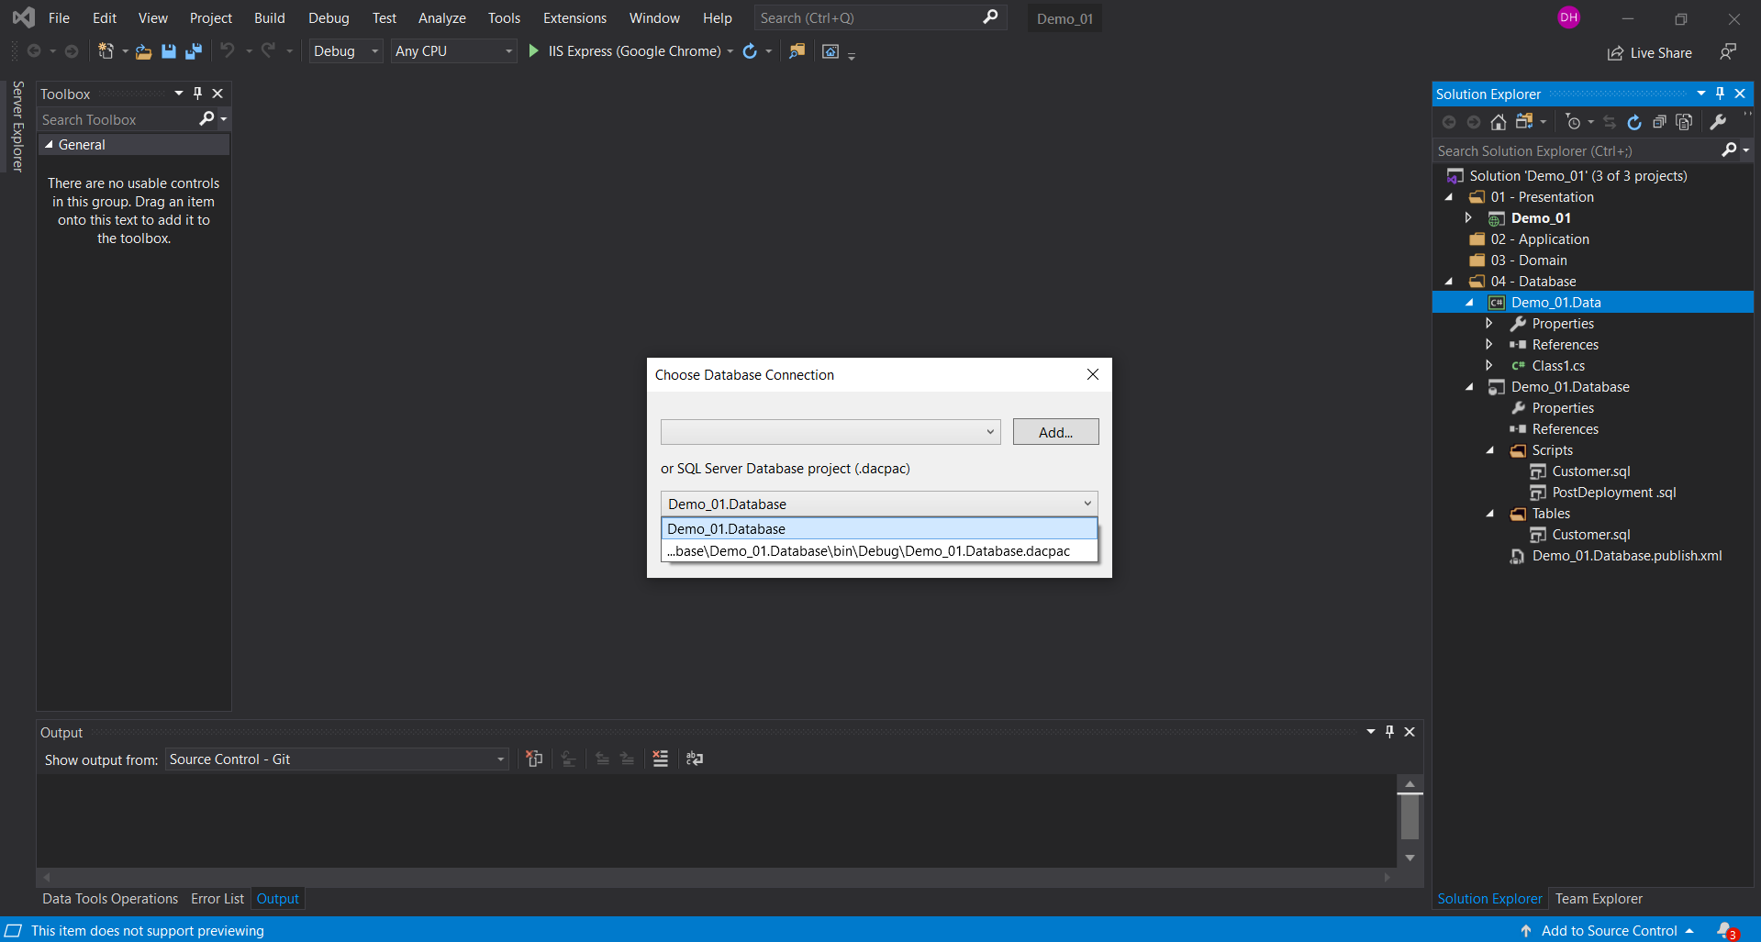Viewport: 1761px width, 942px height.
Task: Switch to the Team Explorer tab
Action: (x=1599, y=899)
